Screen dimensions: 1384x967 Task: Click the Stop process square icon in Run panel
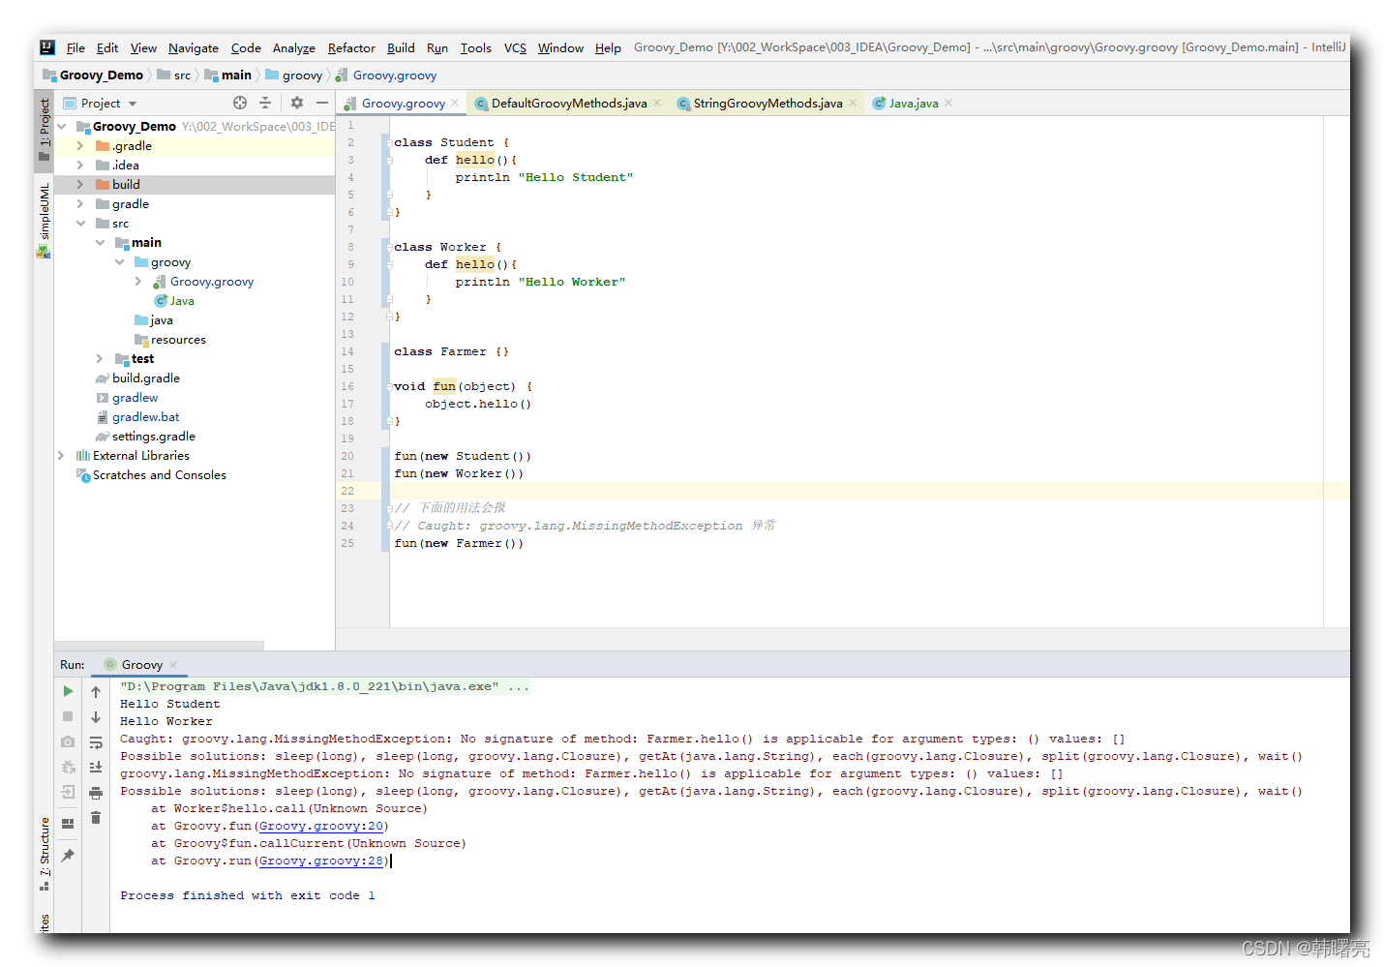[68, 716]
